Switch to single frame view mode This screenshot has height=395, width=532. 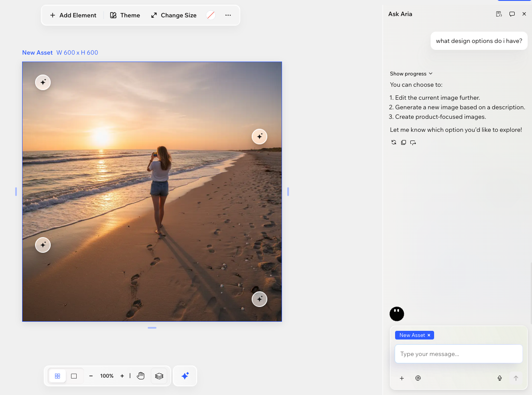pyautogui.click(x=74, y=376)
